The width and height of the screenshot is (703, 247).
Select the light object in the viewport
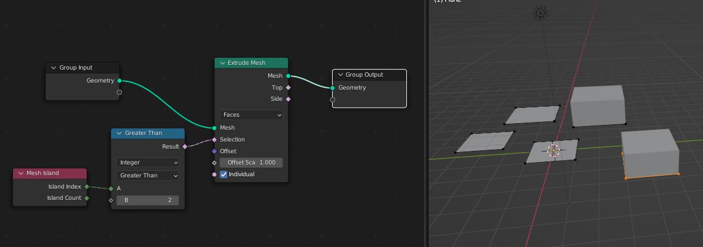pyautogui.click(x=540, y=12)
